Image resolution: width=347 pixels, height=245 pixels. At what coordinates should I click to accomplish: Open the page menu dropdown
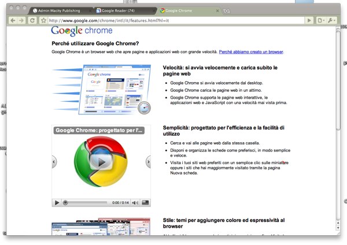(x=321, y=21)
